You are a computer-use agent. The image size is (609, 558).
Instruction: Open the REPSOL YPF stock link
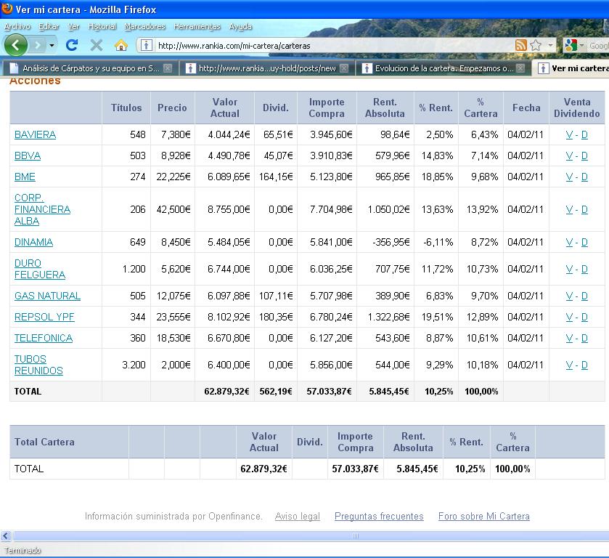click(44, 317)
